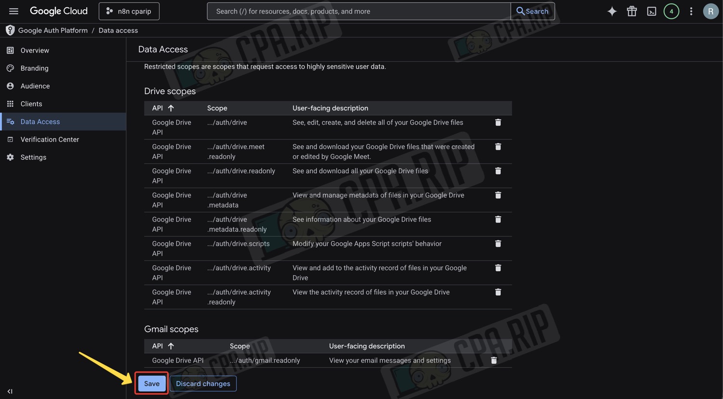Open the n8n cparip project picker
The image size is (723, 399).
tap(129, 11)
